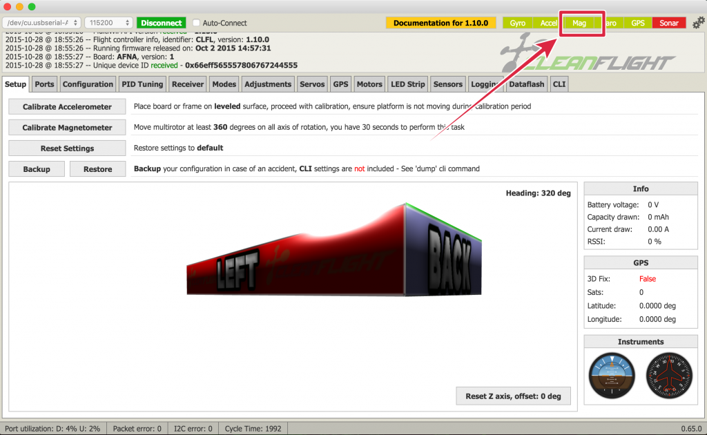Click Calibrate Magnetometer button
This screenshot has height=435, width=707.
pos(67,128)
